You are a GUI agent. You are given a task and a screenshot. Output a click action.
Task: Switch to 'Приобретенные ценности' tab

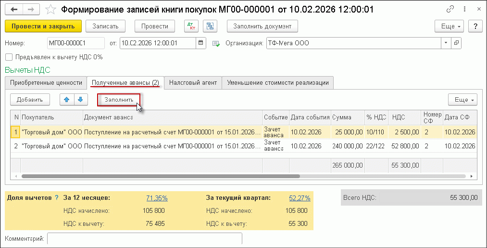point(45,82)
